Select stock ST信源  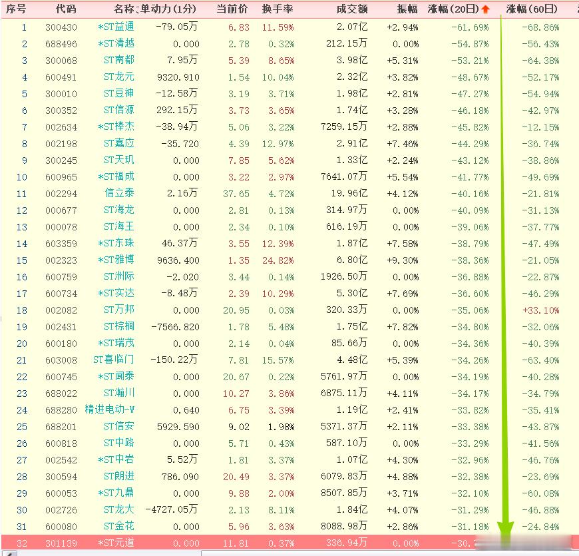click(119, 110)
